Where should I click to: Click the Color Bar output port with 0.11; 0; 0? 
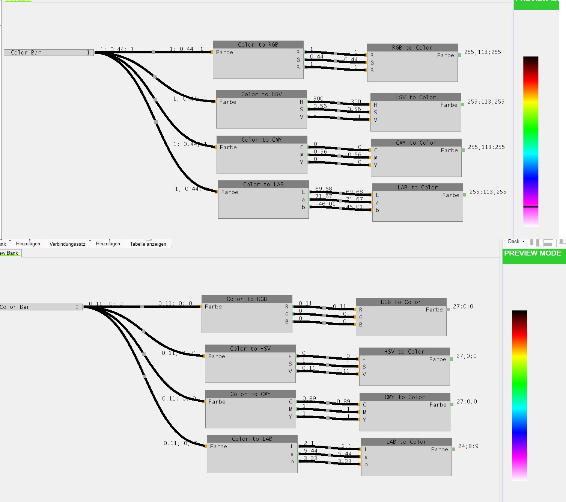click(84, 307)
